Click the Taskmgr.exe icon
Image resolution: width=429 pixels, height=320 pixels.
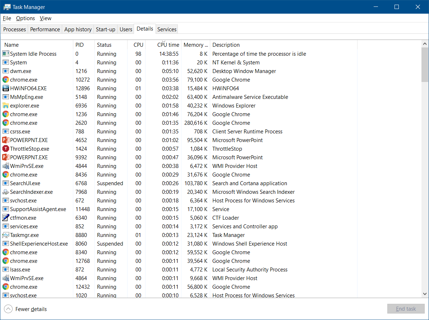point(5,235)
